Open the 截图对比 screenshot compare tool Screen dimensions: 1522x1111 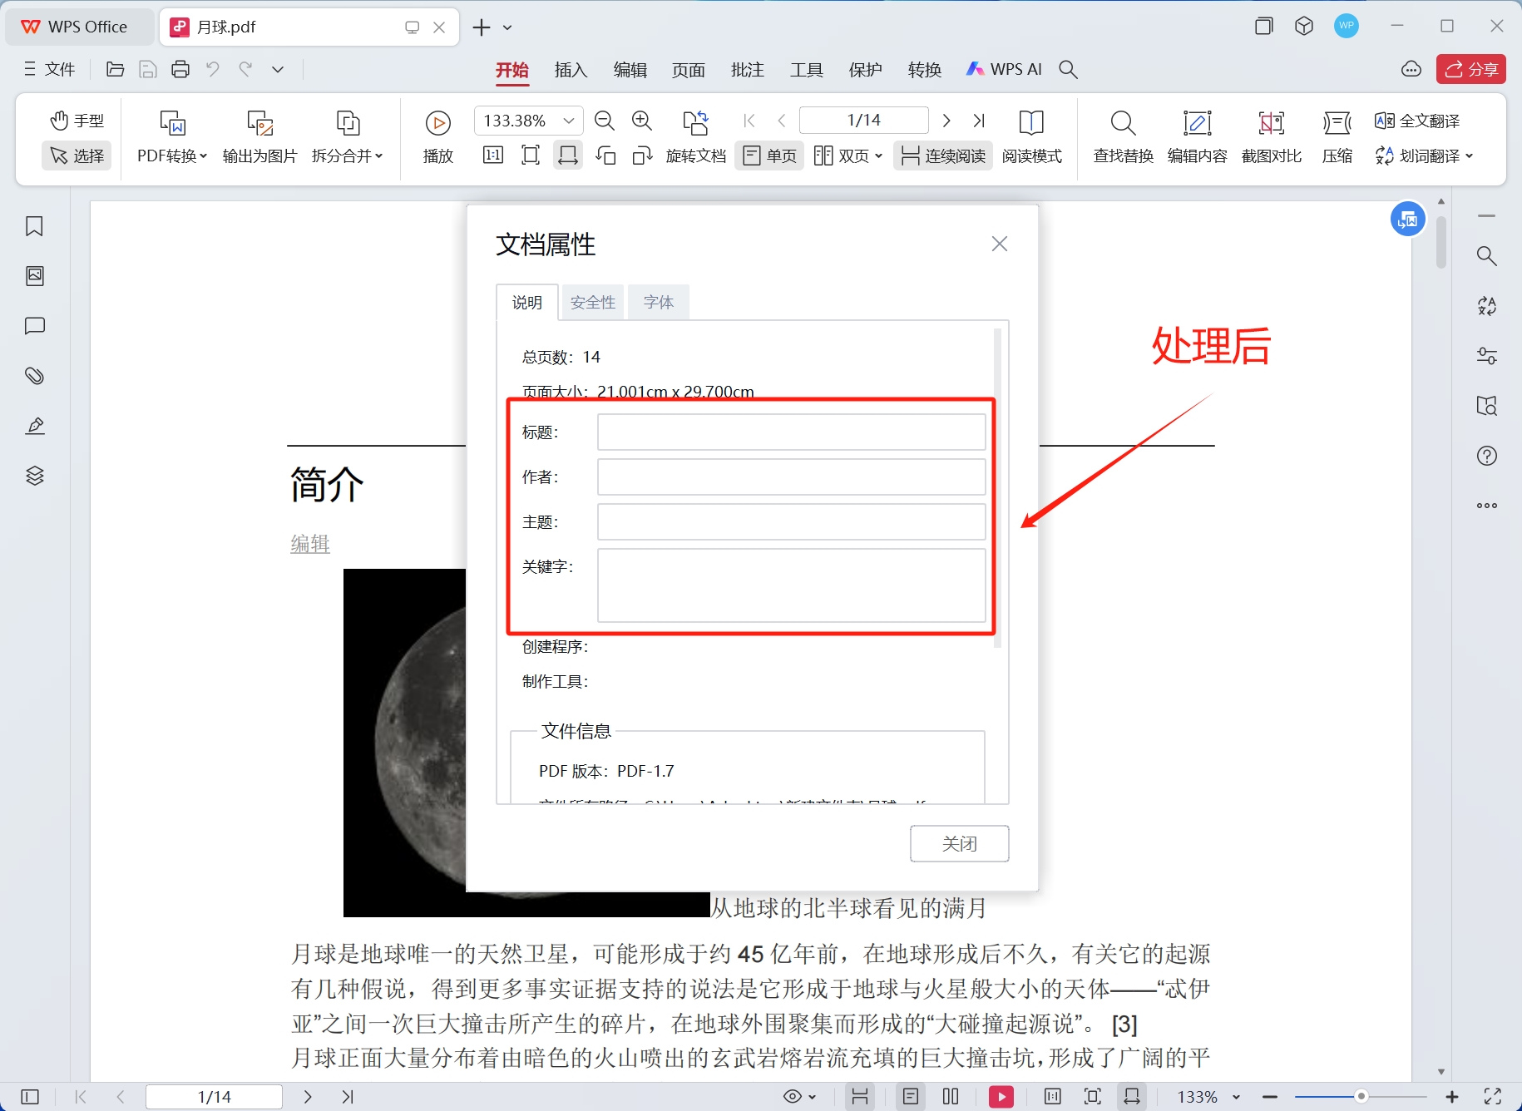(1271, 137)
